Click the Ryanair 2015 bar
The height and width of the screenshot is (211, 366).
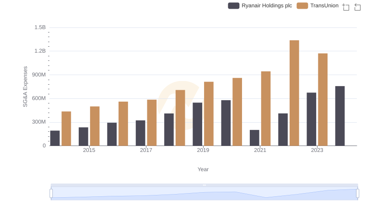83,136
